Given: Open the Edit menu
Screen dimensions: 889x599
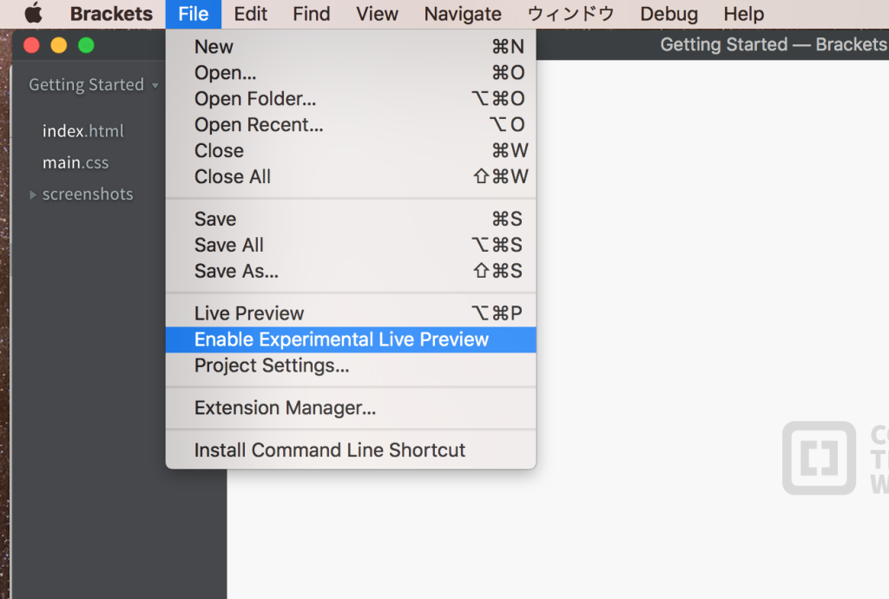Looking at the screenshot, I should 251,14.
